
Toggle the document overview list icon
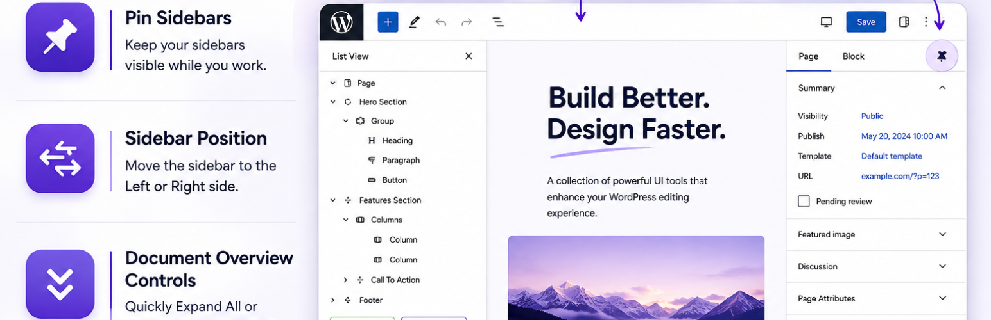point(497,22)
